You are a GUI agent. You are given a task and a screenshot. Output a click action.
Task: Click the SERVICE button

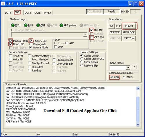(115, 32)
